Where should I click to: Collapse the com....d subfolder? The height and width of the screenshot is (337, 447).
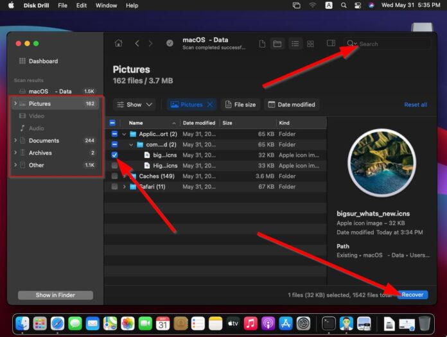pyautogui.click(x=131, y=144)
